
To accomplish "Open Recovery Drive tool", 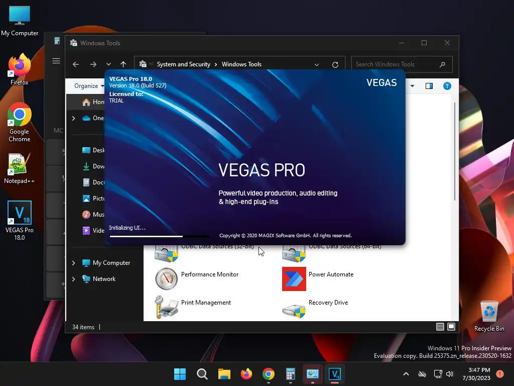I will (x=315, y=306).
